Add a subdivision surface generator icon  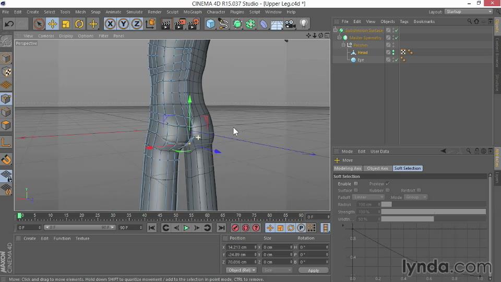[237, 23]
